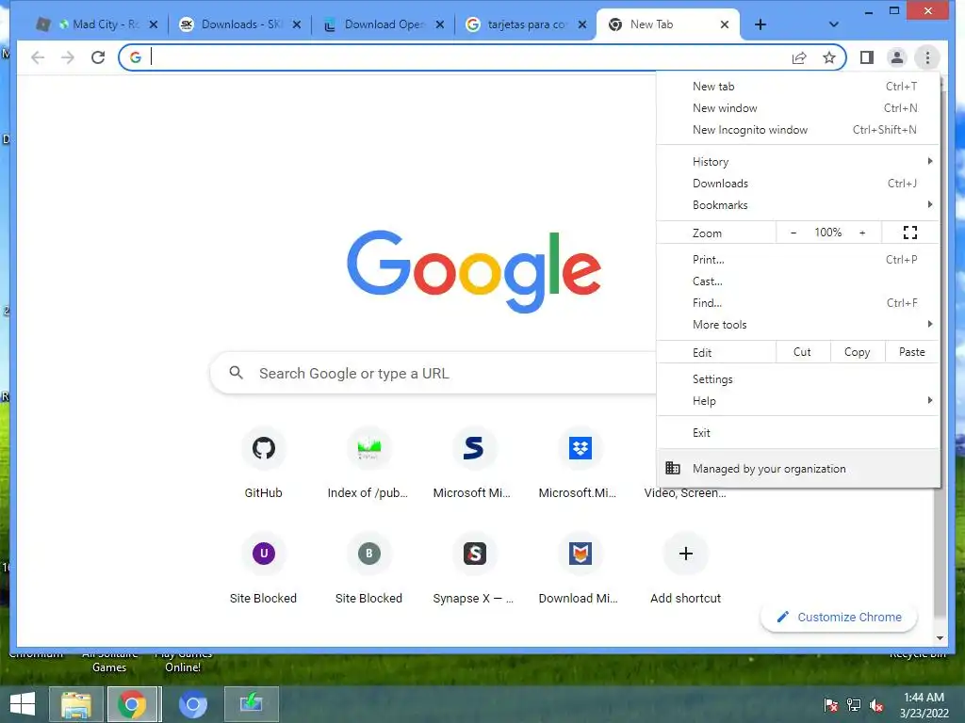Click the three-dot Chrome menu button
Image resolution: width=965 pixels, height=723 pixels.
pyautogui.click(x=927, y=57)
